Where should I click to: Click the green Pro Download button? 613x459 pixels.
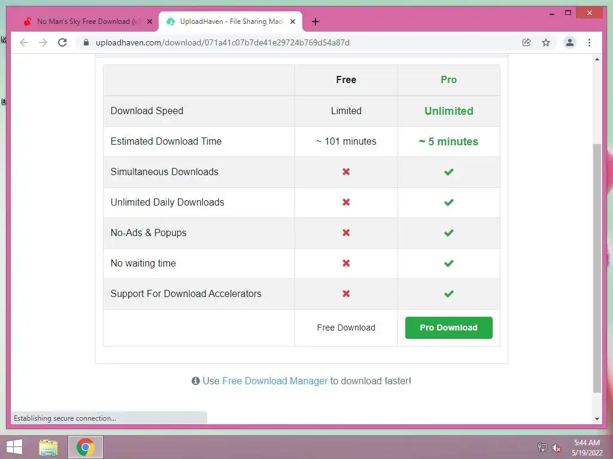click(x=449, y=328)
